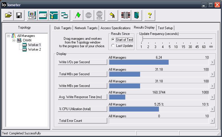
Task: Collapse the CHAN manager node
Action: point(14,40)
